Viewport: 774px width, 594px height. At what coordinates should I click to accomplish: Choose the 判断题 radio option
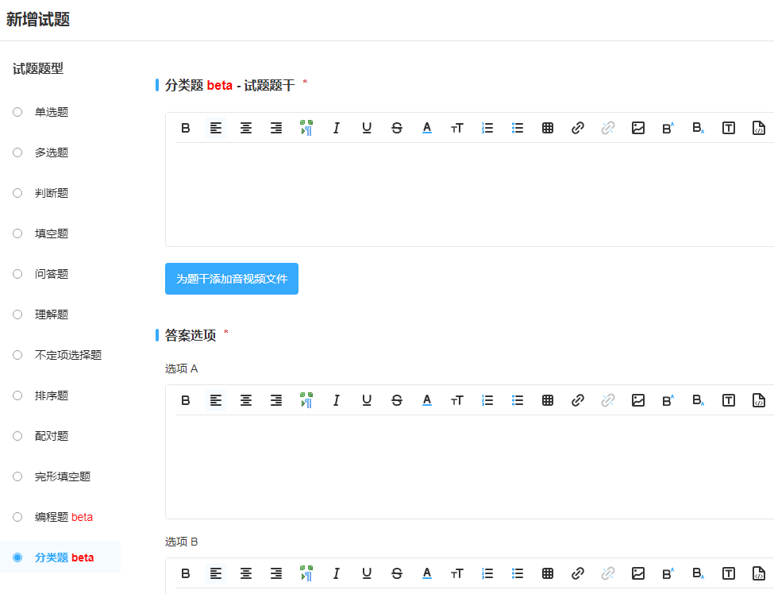(x=17, y=193)
